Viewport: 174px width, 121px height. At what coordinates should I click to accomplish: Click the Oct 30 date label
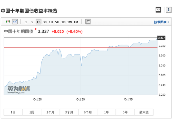pyautogui.click(x=128, y=99)
